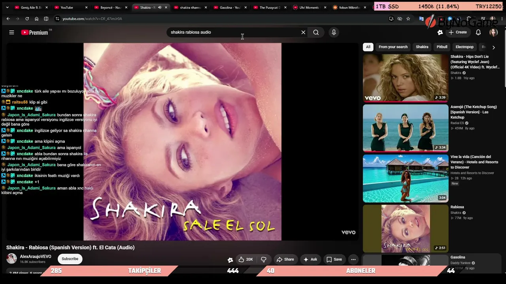506x284 pixels.
Task: Click the sparkle icon left of Create
Action: pyautogui.click(x=440, y=32)
